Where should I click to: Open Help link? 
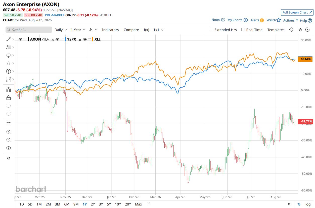pyautogui.click(x=306, y=21)
